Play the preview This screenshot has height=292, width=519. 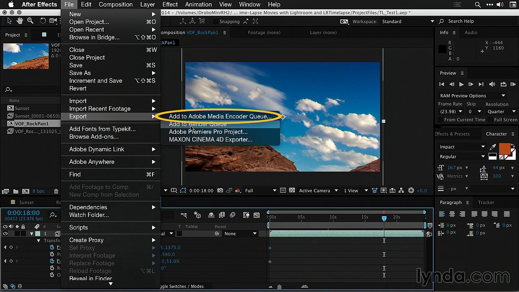(x=461, y=84)
